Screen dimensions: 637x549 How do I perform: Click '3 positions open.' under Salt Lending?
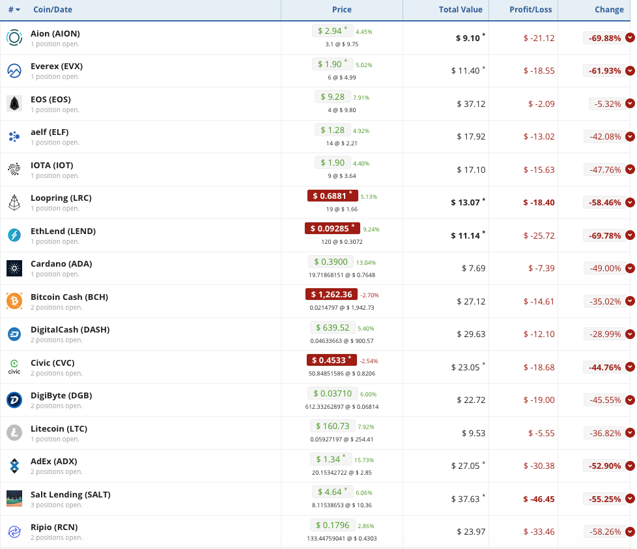click(57, 505)
